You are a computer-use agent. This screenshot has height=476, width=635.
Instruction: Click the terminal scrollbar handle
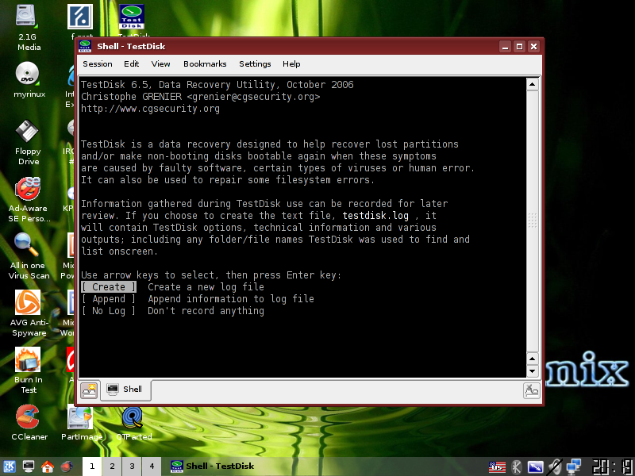point(532,221)
